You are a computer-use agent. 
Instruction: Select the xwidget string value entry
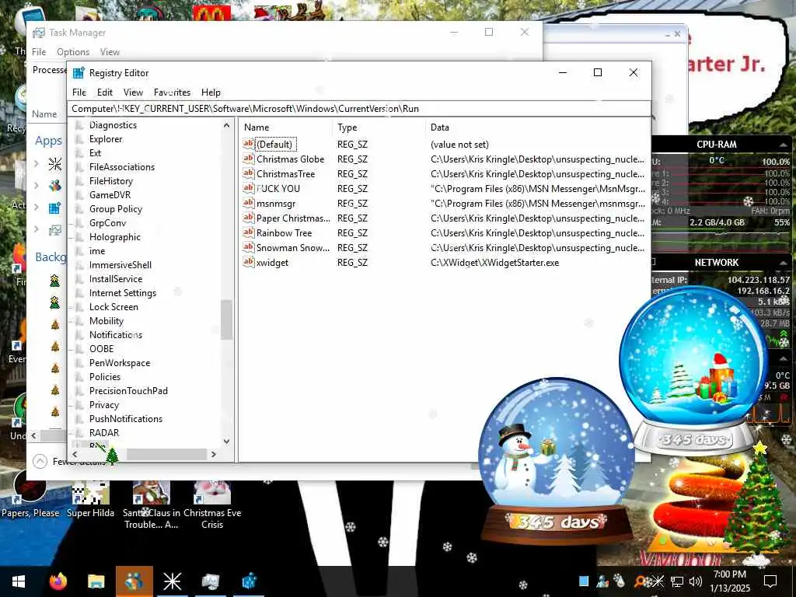click(272, 262)
